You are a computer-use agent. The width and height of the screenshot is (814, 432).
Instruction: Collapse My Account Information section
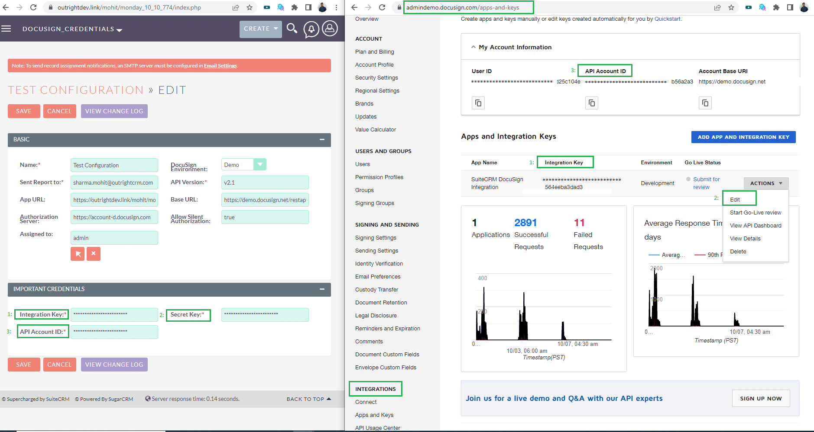pos(473,47)
